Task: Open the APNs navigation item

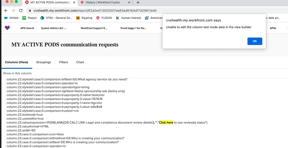Action: tap(273, 28)
